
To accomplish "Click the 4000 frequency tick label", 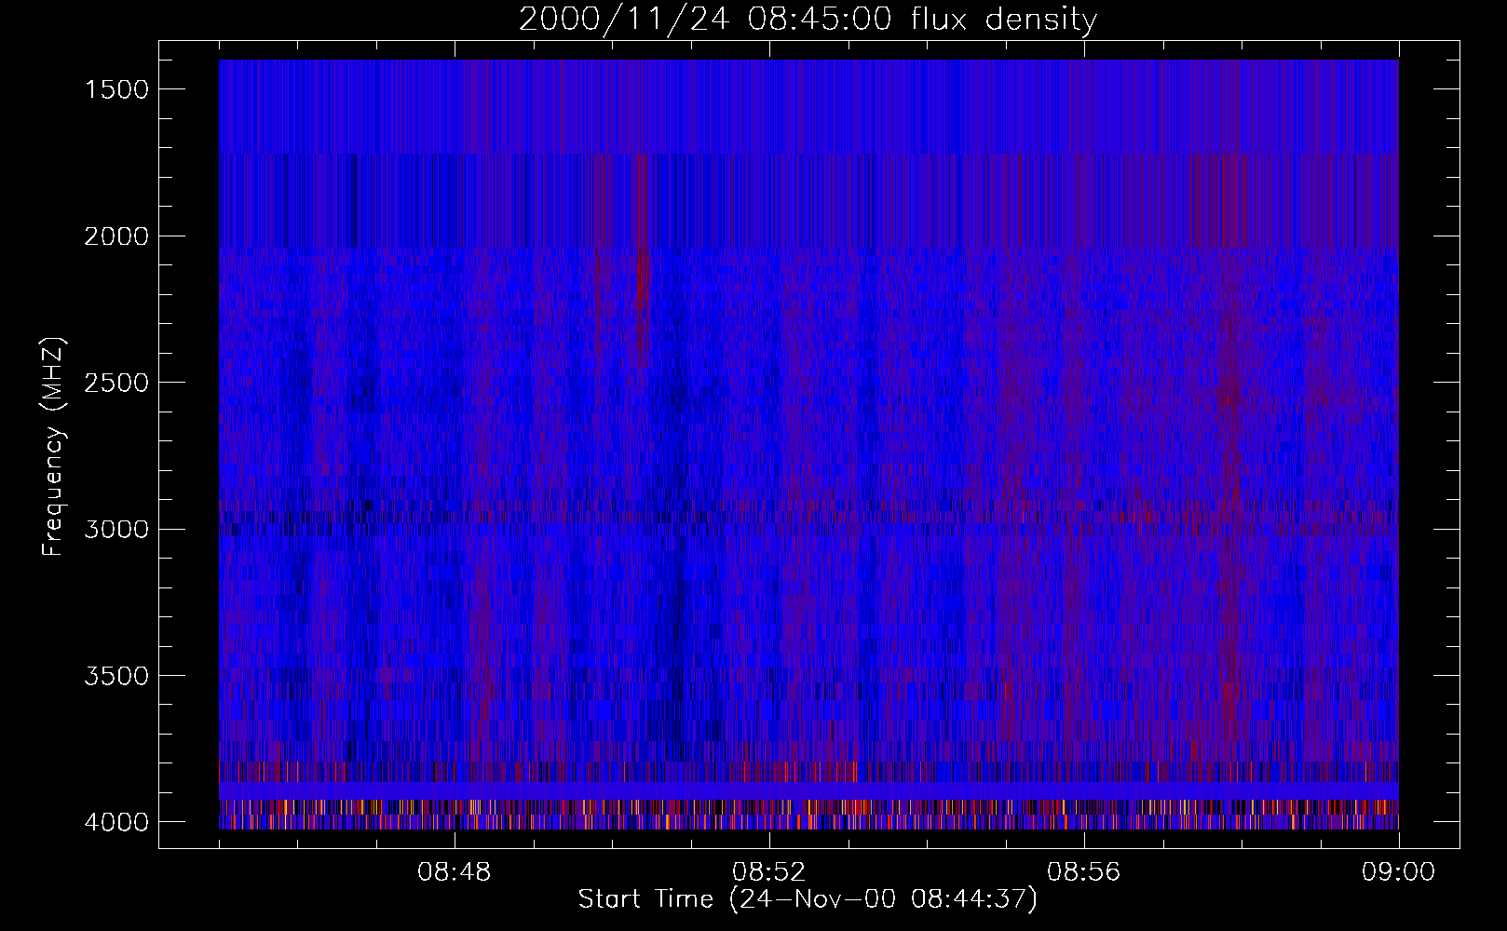I will [116, 822].
